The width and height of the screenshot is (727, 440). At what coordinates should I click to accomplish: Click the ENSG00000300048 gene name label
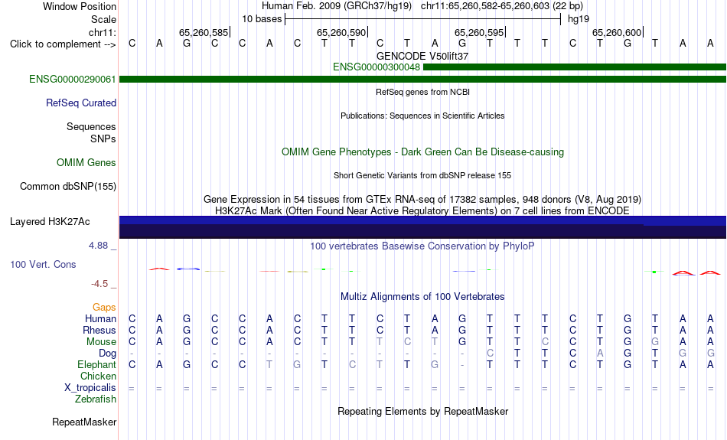tap(376, 67)
